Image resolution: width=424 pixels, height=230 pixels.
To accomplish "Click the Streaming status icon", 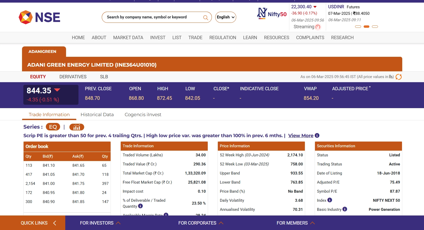I will pos(318,27).
